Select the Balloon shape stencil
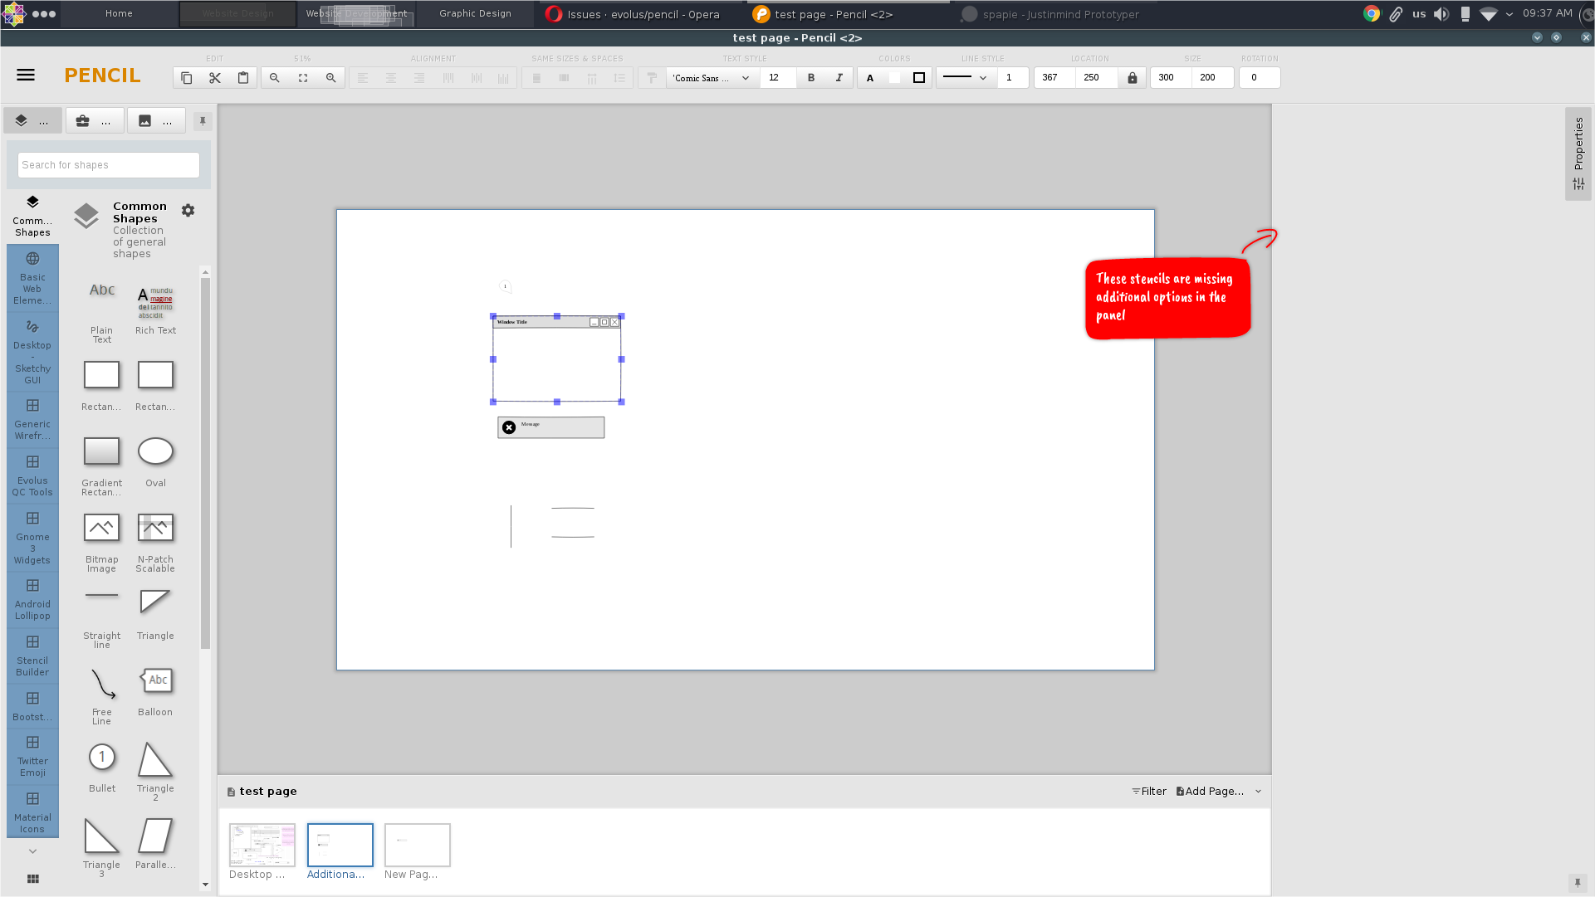The image size is (1595, 897). (155, 689)
